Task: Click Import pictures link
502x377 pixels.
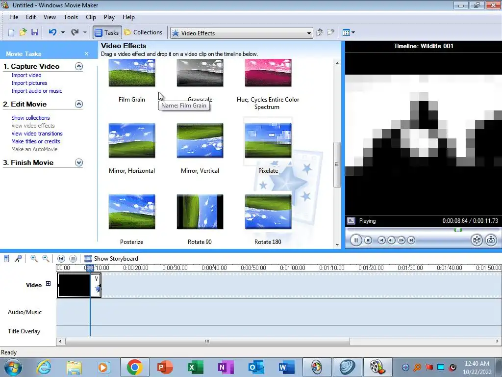Action: [x=29, y=83]
